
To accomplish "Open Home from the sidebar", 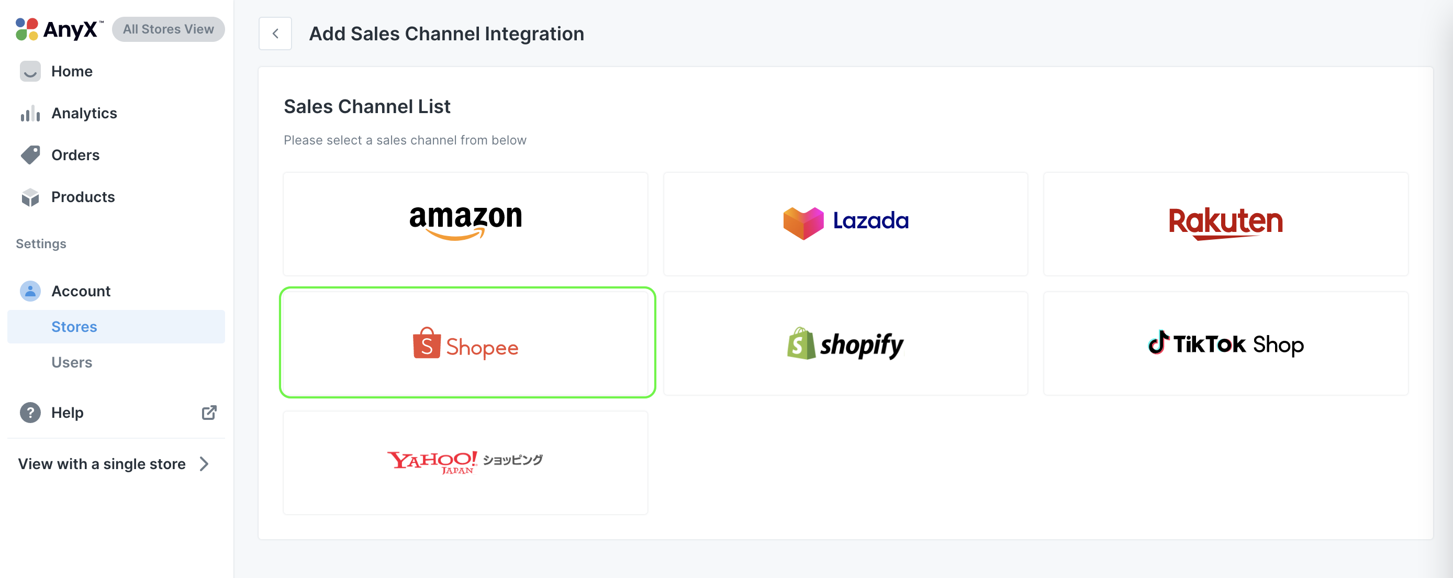I will [x=72, y=72].
